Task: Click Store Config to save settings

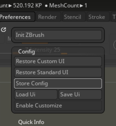Action: point(58,83)
